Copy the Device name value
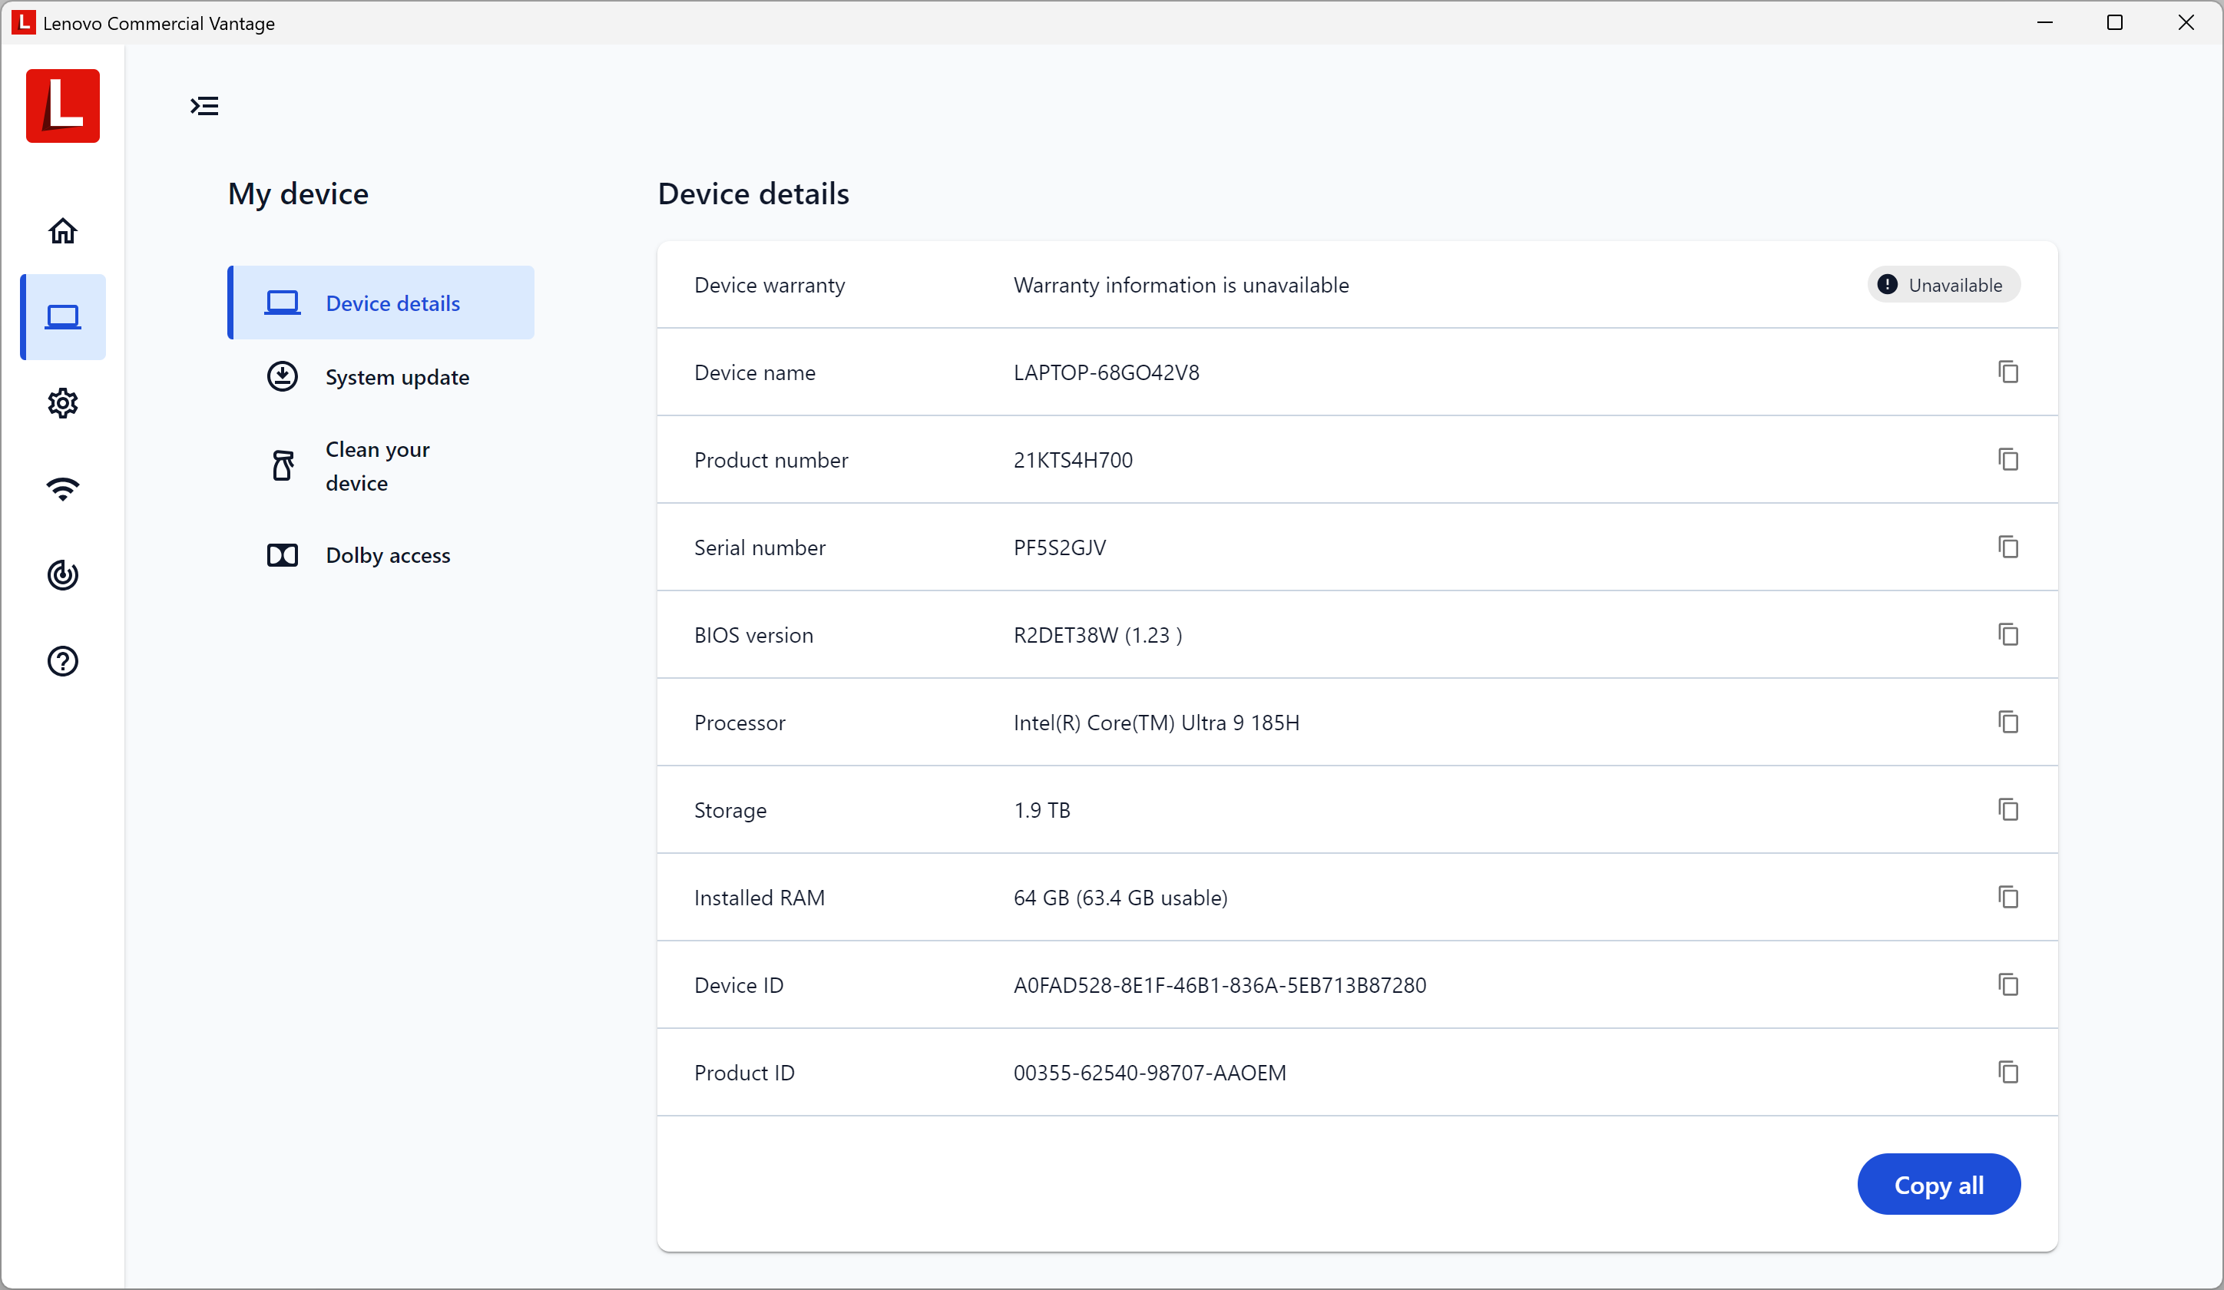 click(x=2007, y=372)
